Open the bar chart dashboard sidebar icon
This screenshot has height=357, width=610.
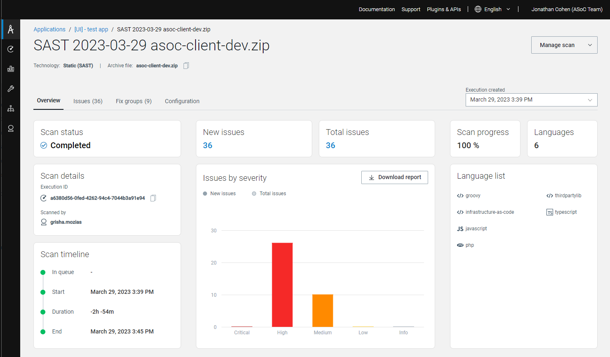pos(11,69)
